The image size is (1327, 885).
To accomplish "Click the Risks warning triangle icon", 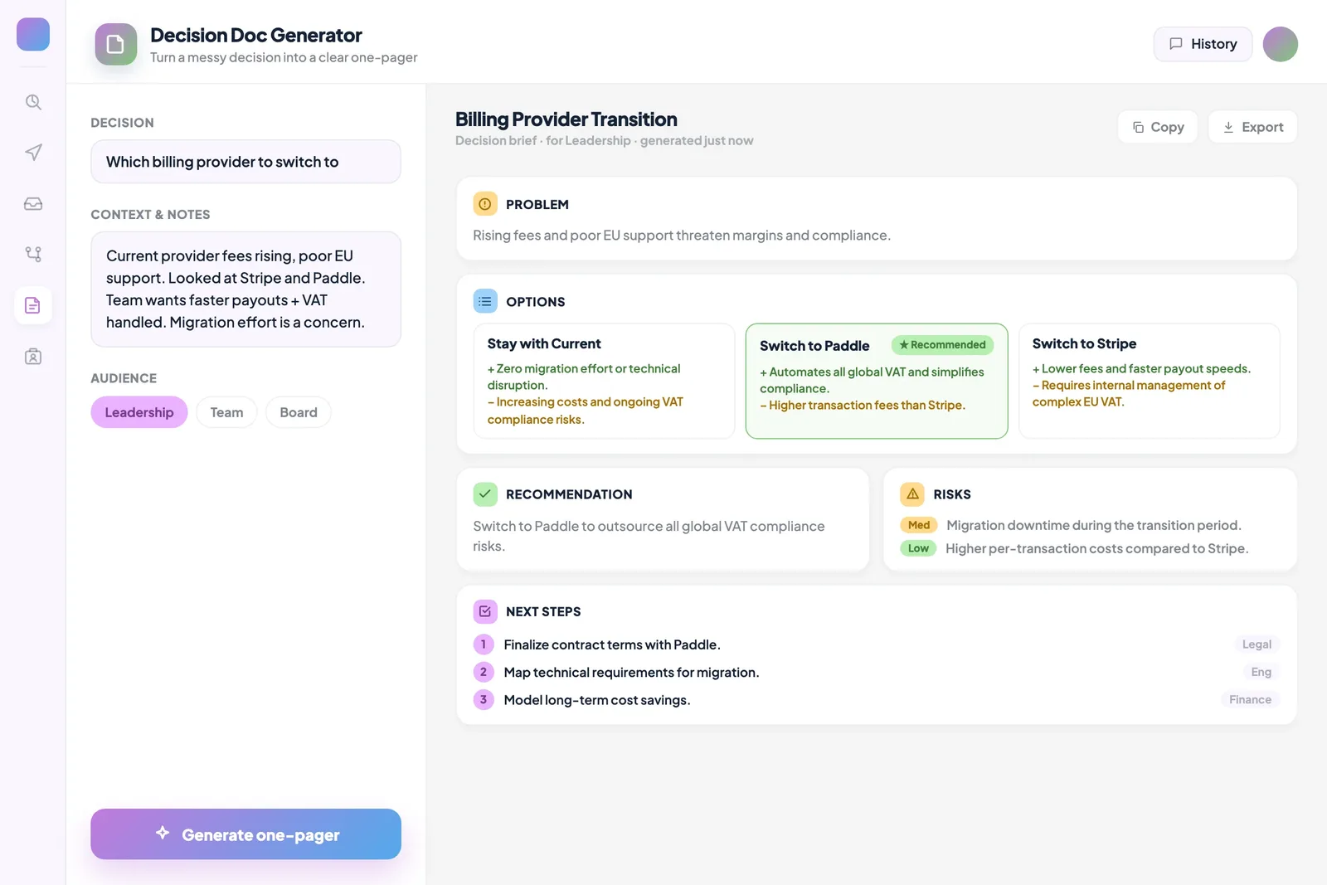I will 912,494.
